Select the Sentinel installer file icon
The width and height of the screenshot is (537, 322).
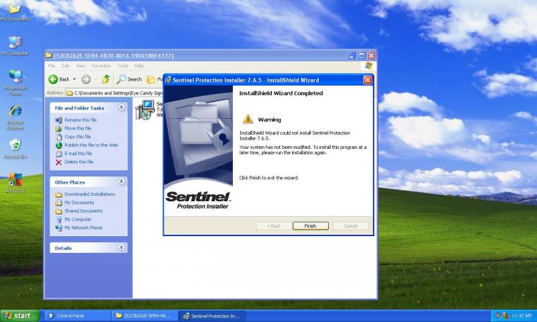click(x=145, y=109)
